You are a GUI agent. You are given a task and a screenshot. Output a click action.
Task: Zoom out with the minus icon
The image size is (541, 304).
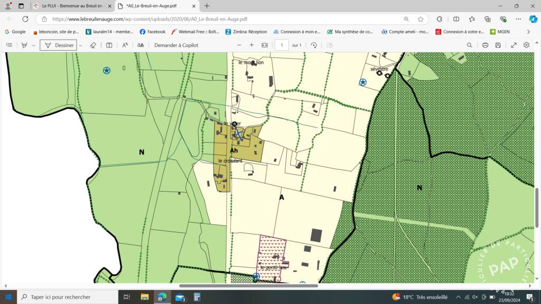(x=239, y=45)
